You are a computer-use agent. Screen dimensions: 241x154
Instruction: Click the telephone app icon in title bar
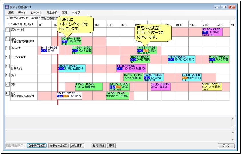pos(7,7)
